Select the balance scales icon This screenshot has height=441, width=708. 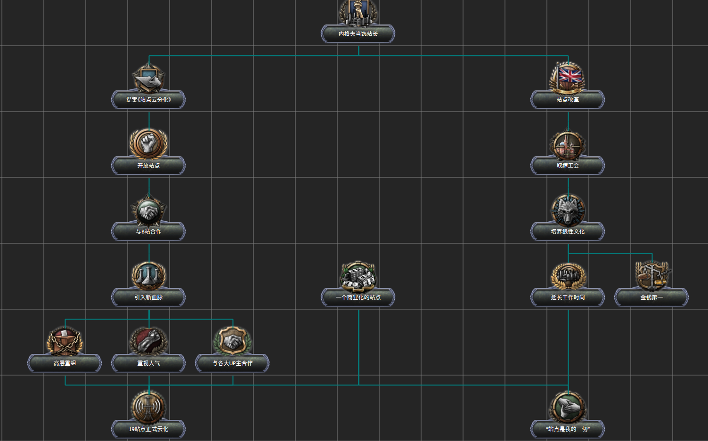tap(652, 275)
